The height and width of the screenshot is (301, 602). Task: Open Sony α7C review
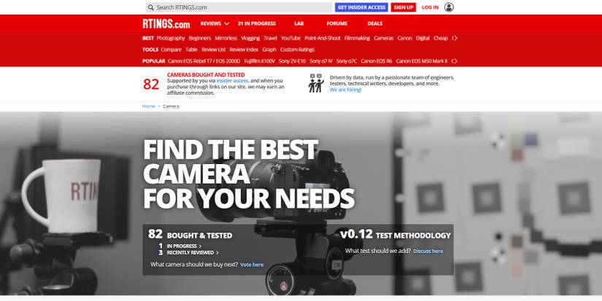pos(347,61)
